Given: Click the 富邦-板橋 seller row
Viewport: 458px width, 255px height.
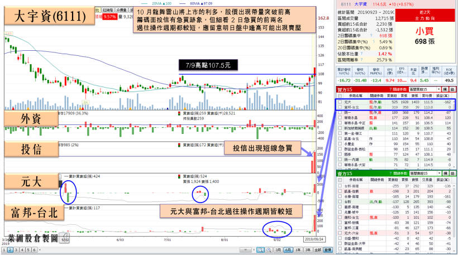Looking at the screenshot, I should (x=395, y=223).
